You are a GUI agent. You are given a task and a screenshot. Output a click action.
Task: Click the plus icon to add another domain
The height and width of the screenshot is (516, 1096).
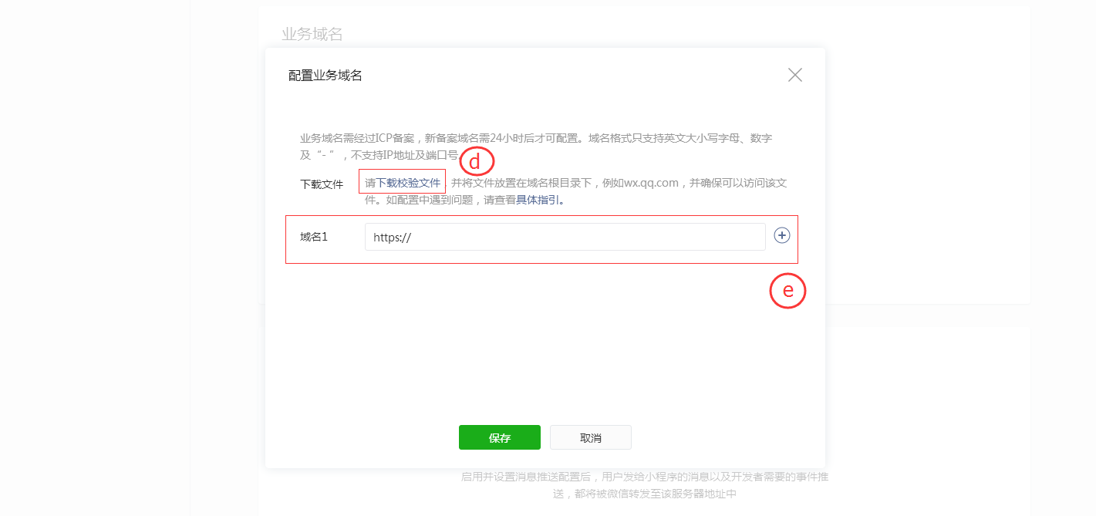[782, 236]
